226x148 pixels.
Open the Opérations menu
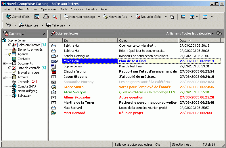(x=49, y=10)
